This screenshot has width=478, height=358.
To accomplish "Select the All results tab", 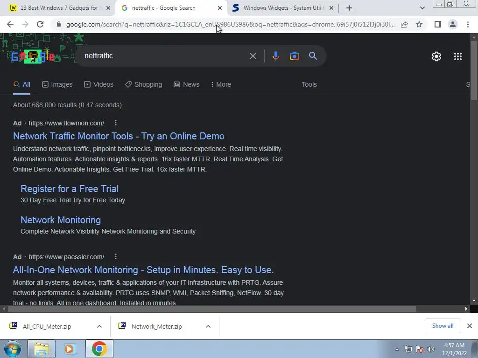I will point(21,85).
